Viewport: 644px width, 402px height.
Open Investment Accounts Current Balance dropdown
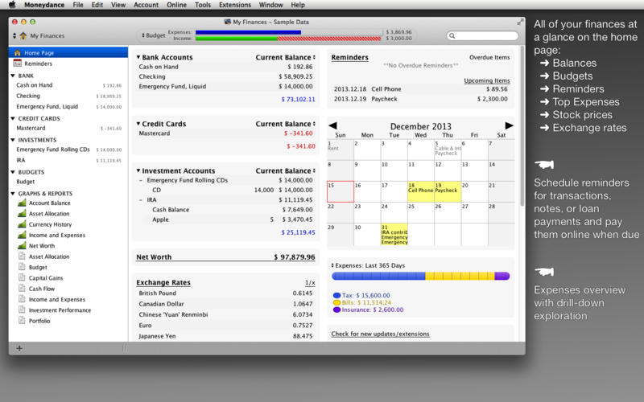pyautogui.click(x=286, y=170)
